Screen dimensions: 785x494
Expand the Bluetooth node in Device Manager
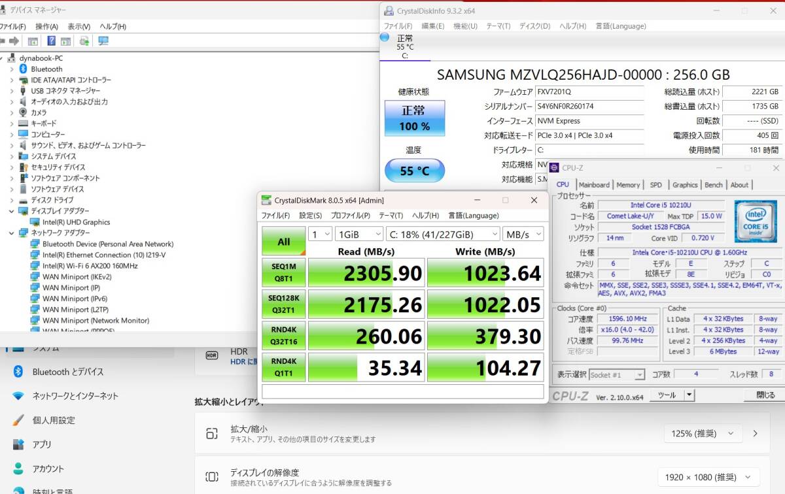click(x=11, y=69)
